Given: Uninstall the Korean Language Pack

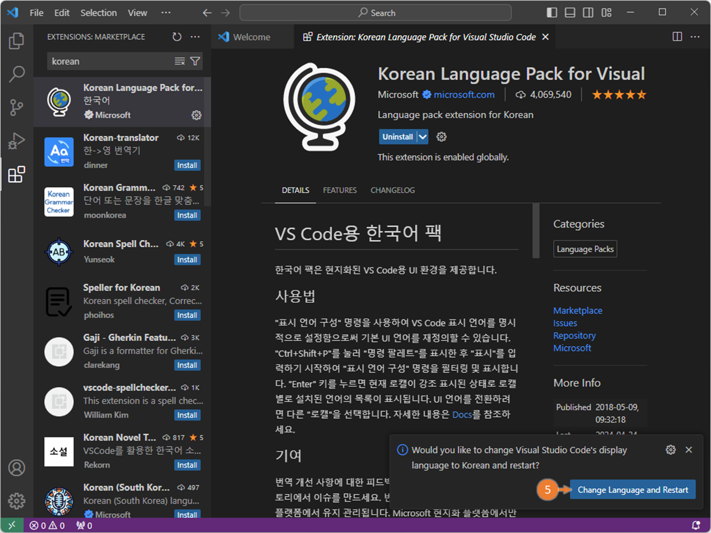Looking at the screenshot, I should tap(398, 137).
